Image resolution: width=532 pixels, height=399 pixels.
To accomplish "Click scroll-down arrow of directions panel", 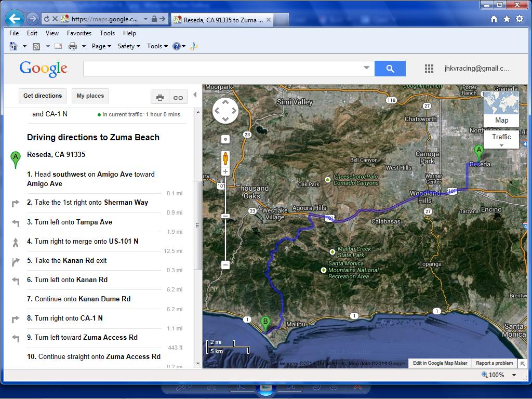I will point(198,363).
